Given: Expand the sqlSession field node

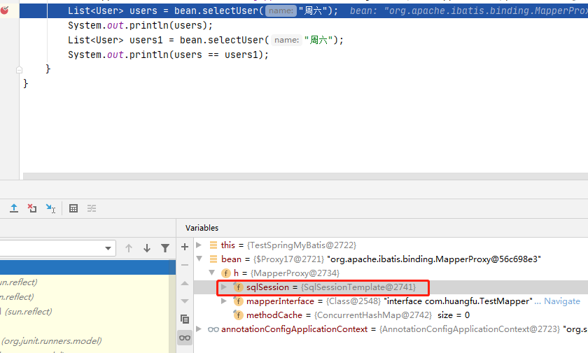Looking at the screenshot, I should [x=224, y=287].
